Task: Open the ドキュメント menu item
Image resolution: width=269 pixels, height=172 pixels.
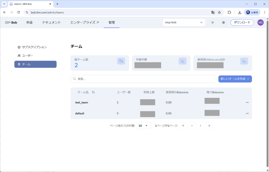Action: 51,23
